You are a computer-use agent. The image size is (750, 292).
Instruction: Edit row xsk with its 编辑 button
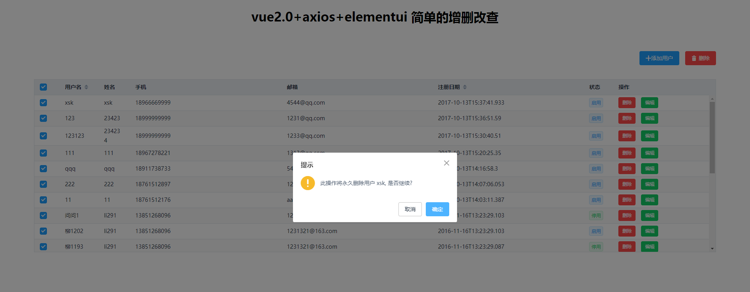(650, 103)
